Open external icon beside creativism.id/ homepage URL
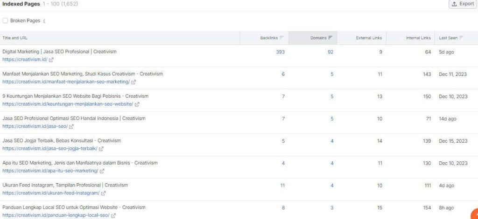The height and width of the screenshot is (219, 478). click(51, 60)
